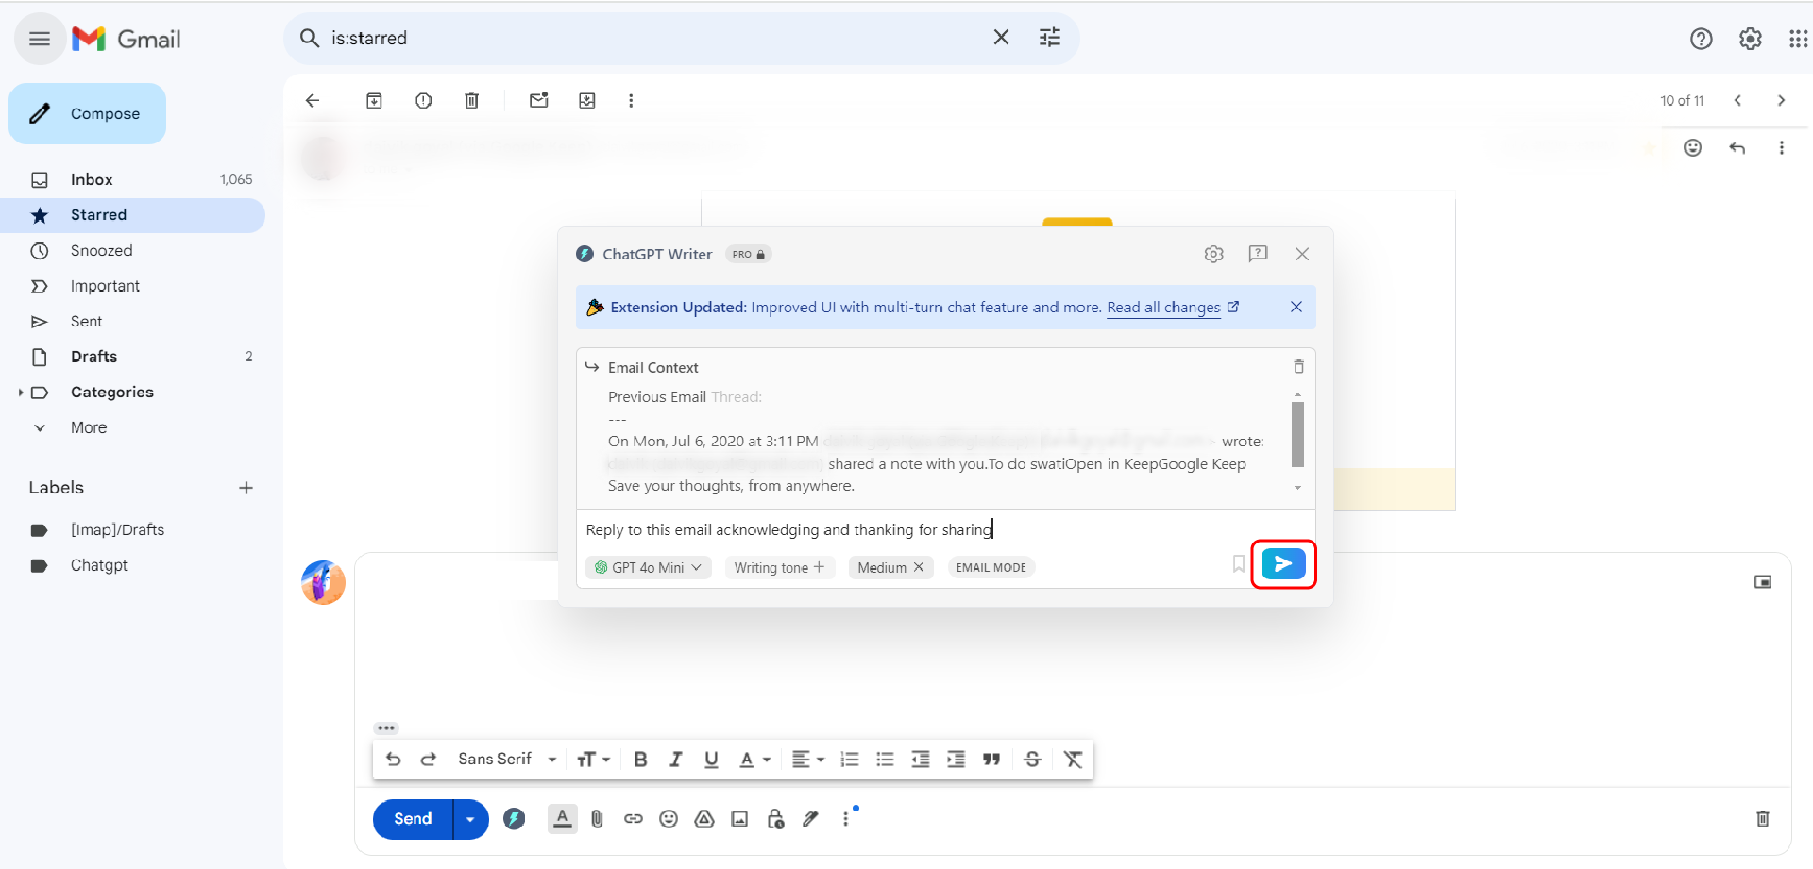
Task: Click in the ChatGPT Writer prompt field
Action: (944, 530)
